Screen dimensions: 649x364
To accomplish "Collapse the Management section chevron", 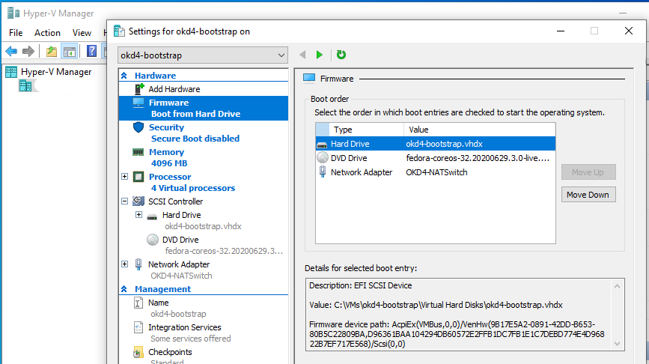I will [124, 289].
